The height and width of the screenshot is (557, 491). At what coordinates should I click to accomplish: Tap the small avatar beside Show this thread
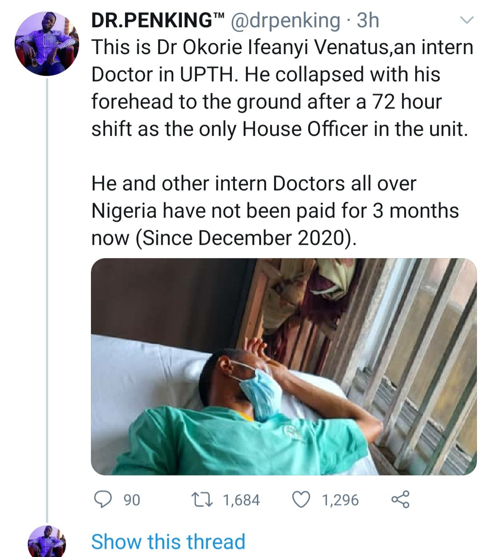pos(47,542)
